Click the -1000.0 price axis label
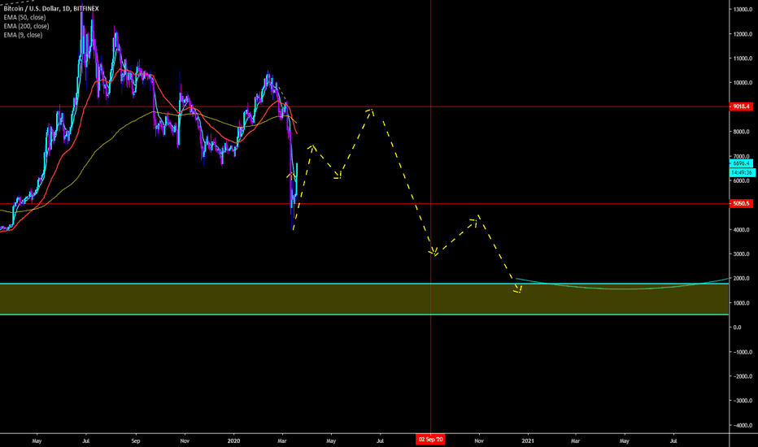Screen dimensions: 758x447 tap(743, 352)
